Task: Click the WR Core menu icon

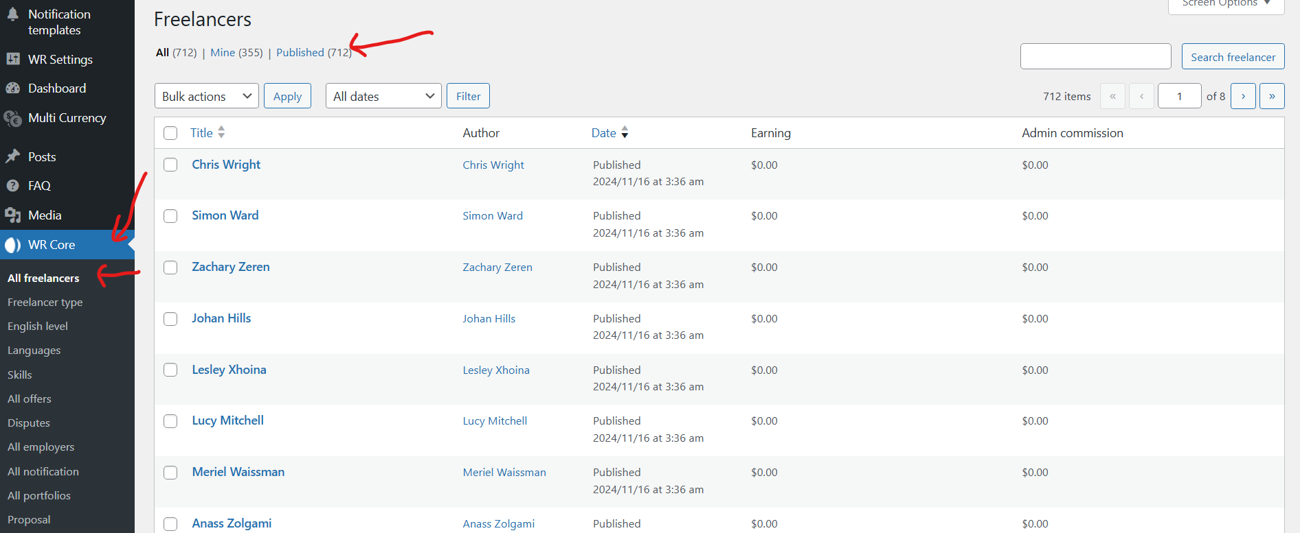Action: (12, 245)
